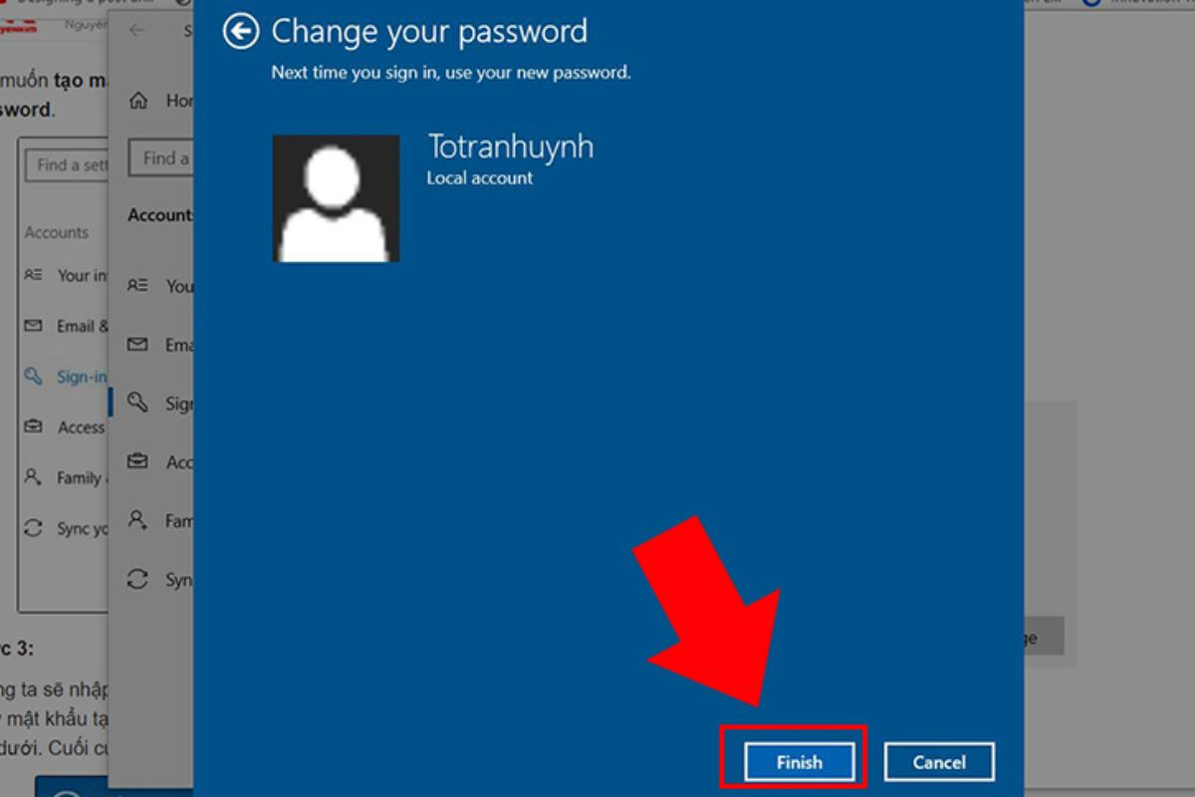Image resolution: width=1195 pixels, height=797 pixels.
Task: Click the Finish button
Action: (799, 762)
